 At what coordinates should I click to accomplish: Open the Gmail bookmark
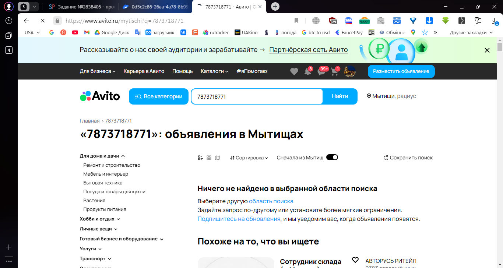pos(87,32)
